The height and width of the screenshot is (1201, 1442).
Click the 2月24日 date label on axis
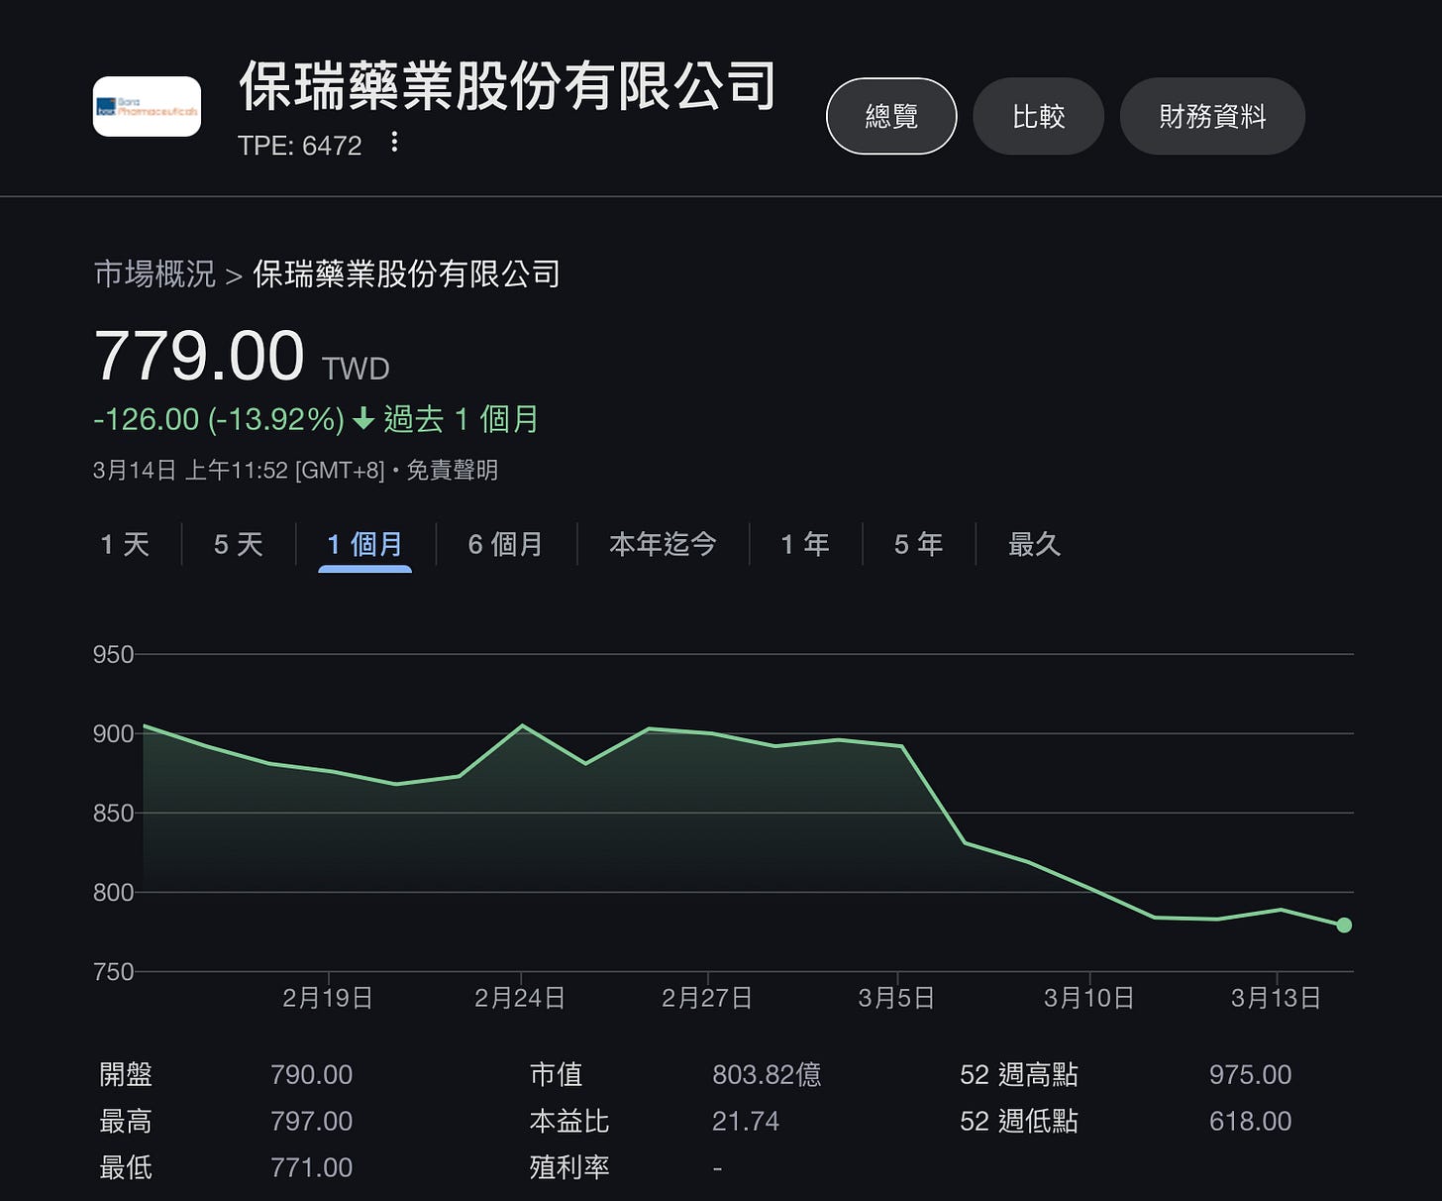pos(520,998)
